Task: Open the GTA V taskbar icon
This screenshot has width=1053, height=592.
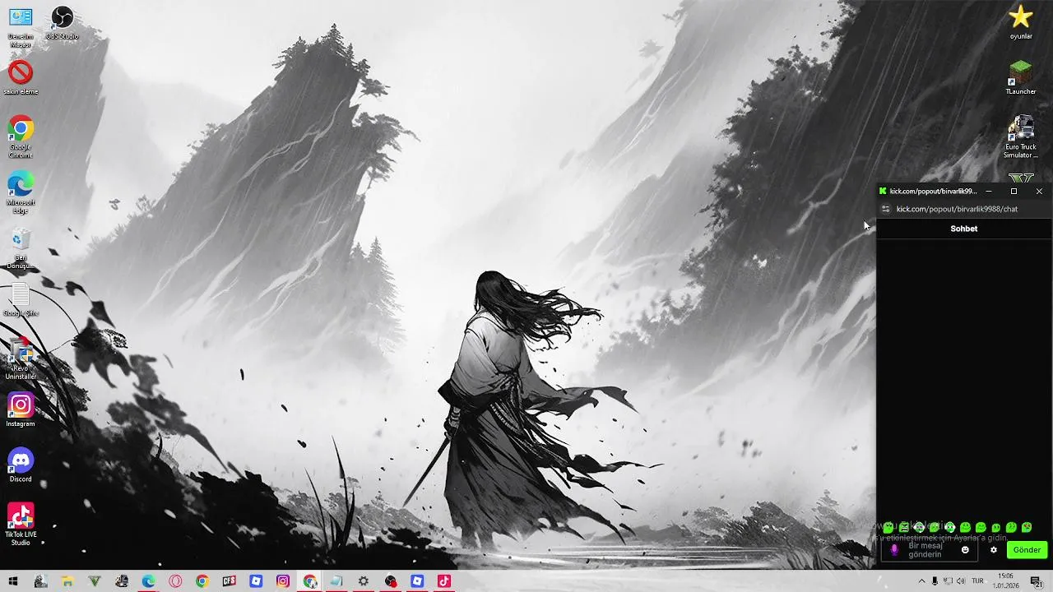Action: 95,581
